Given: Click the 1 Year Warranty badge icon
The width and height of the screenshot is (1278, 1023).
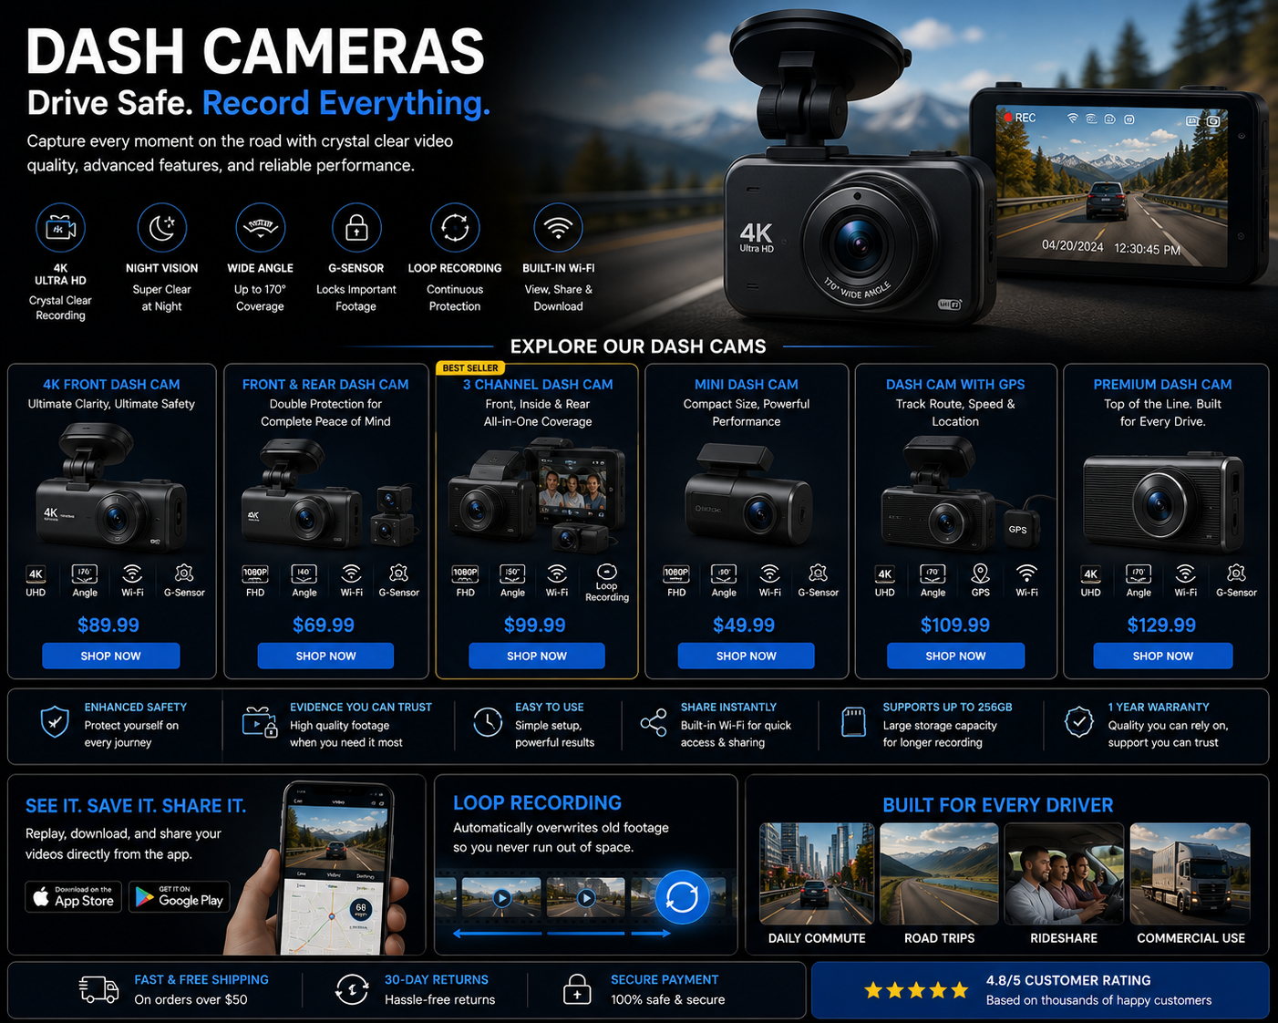Looking at the screenshot, I should tap(1079, 722).
